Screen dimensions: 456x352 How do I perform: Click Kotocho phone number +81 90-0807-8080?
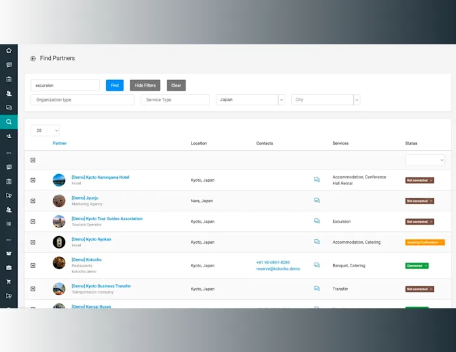click(273, 262)
